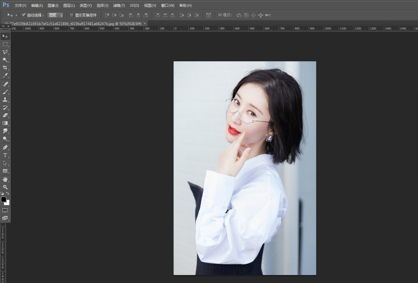Image resolution: width=418 pixels, height=283 pixels.
Task: Select the Hand tool
Action: tap(5, 179)
